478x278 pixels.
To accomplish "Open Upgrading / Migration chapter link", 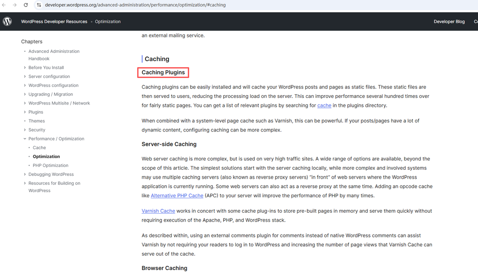I will [50, 94].
